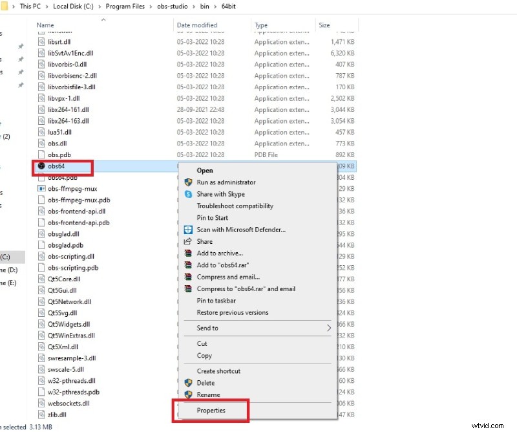Click the WinRAR icon beside "Compress and email"

point(189,277)
